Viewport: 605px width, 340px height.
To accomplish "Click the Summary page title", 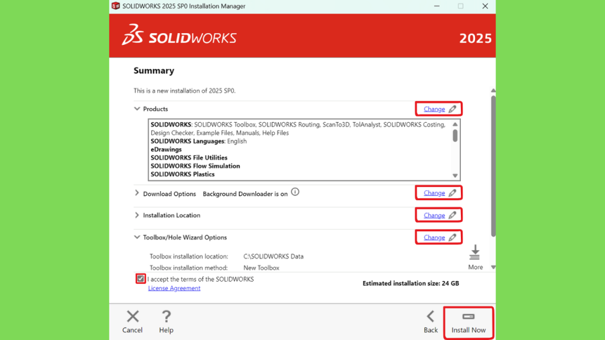I will [154, 71].
